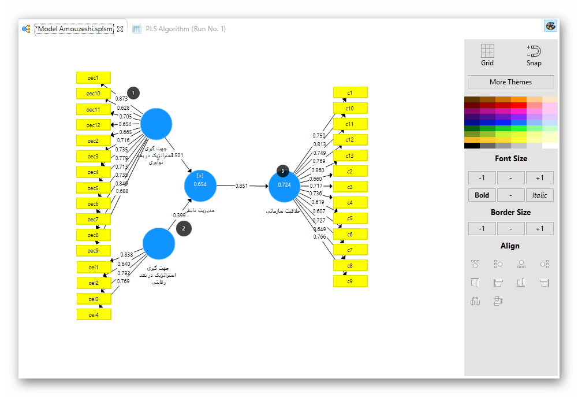Viewport: 578px width, 397px height.
Task: Select the oei2 indicator box
Action: tap(94, 283)
